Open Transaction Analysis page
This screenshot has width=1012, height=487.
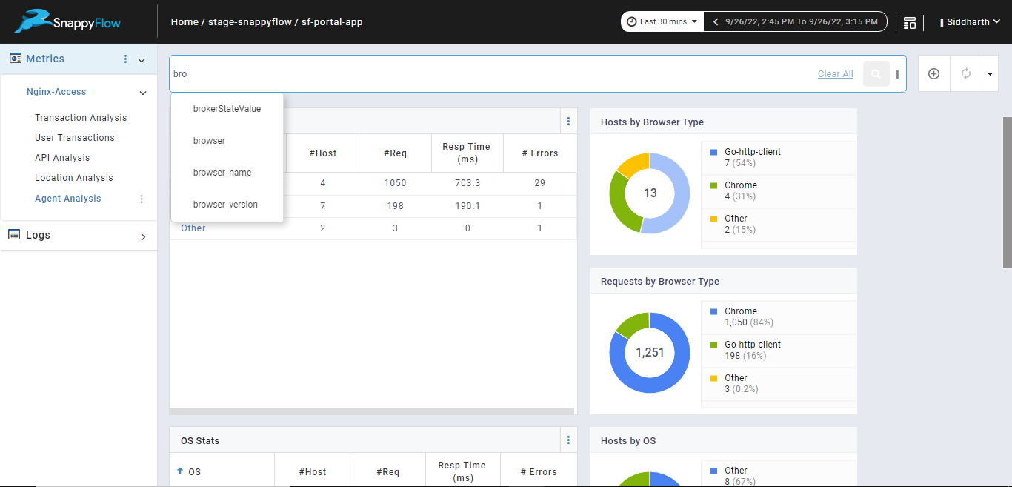click(81, 118)
